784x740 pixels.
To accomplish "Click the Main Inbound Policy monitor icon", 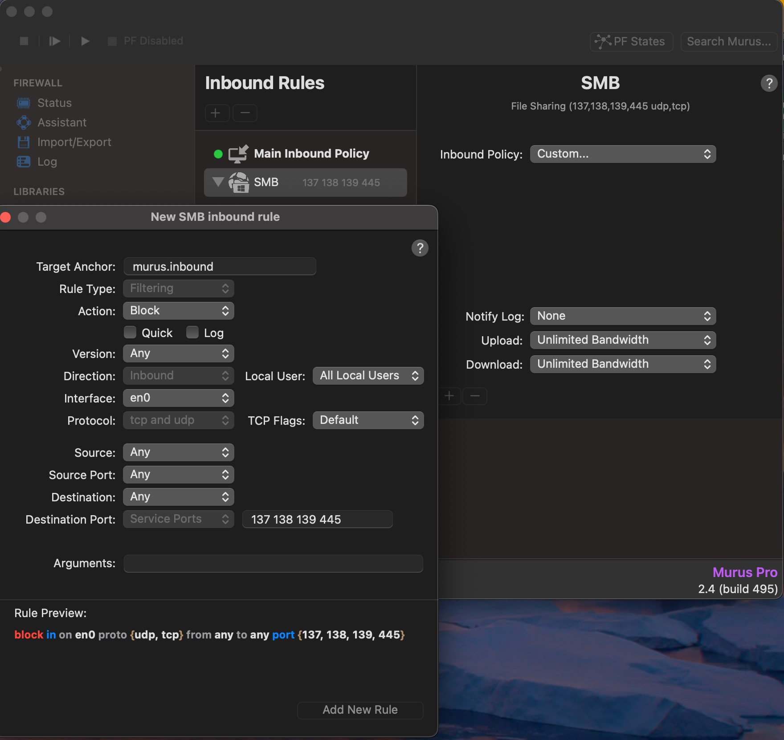I will (238, 154).
